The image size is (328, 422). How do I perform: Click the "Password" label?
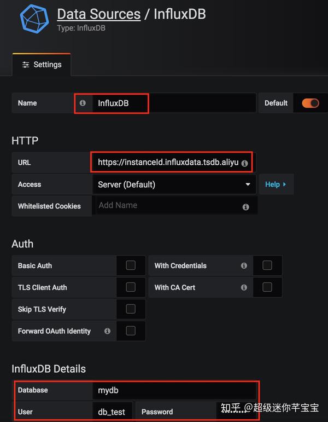(157, 412)
